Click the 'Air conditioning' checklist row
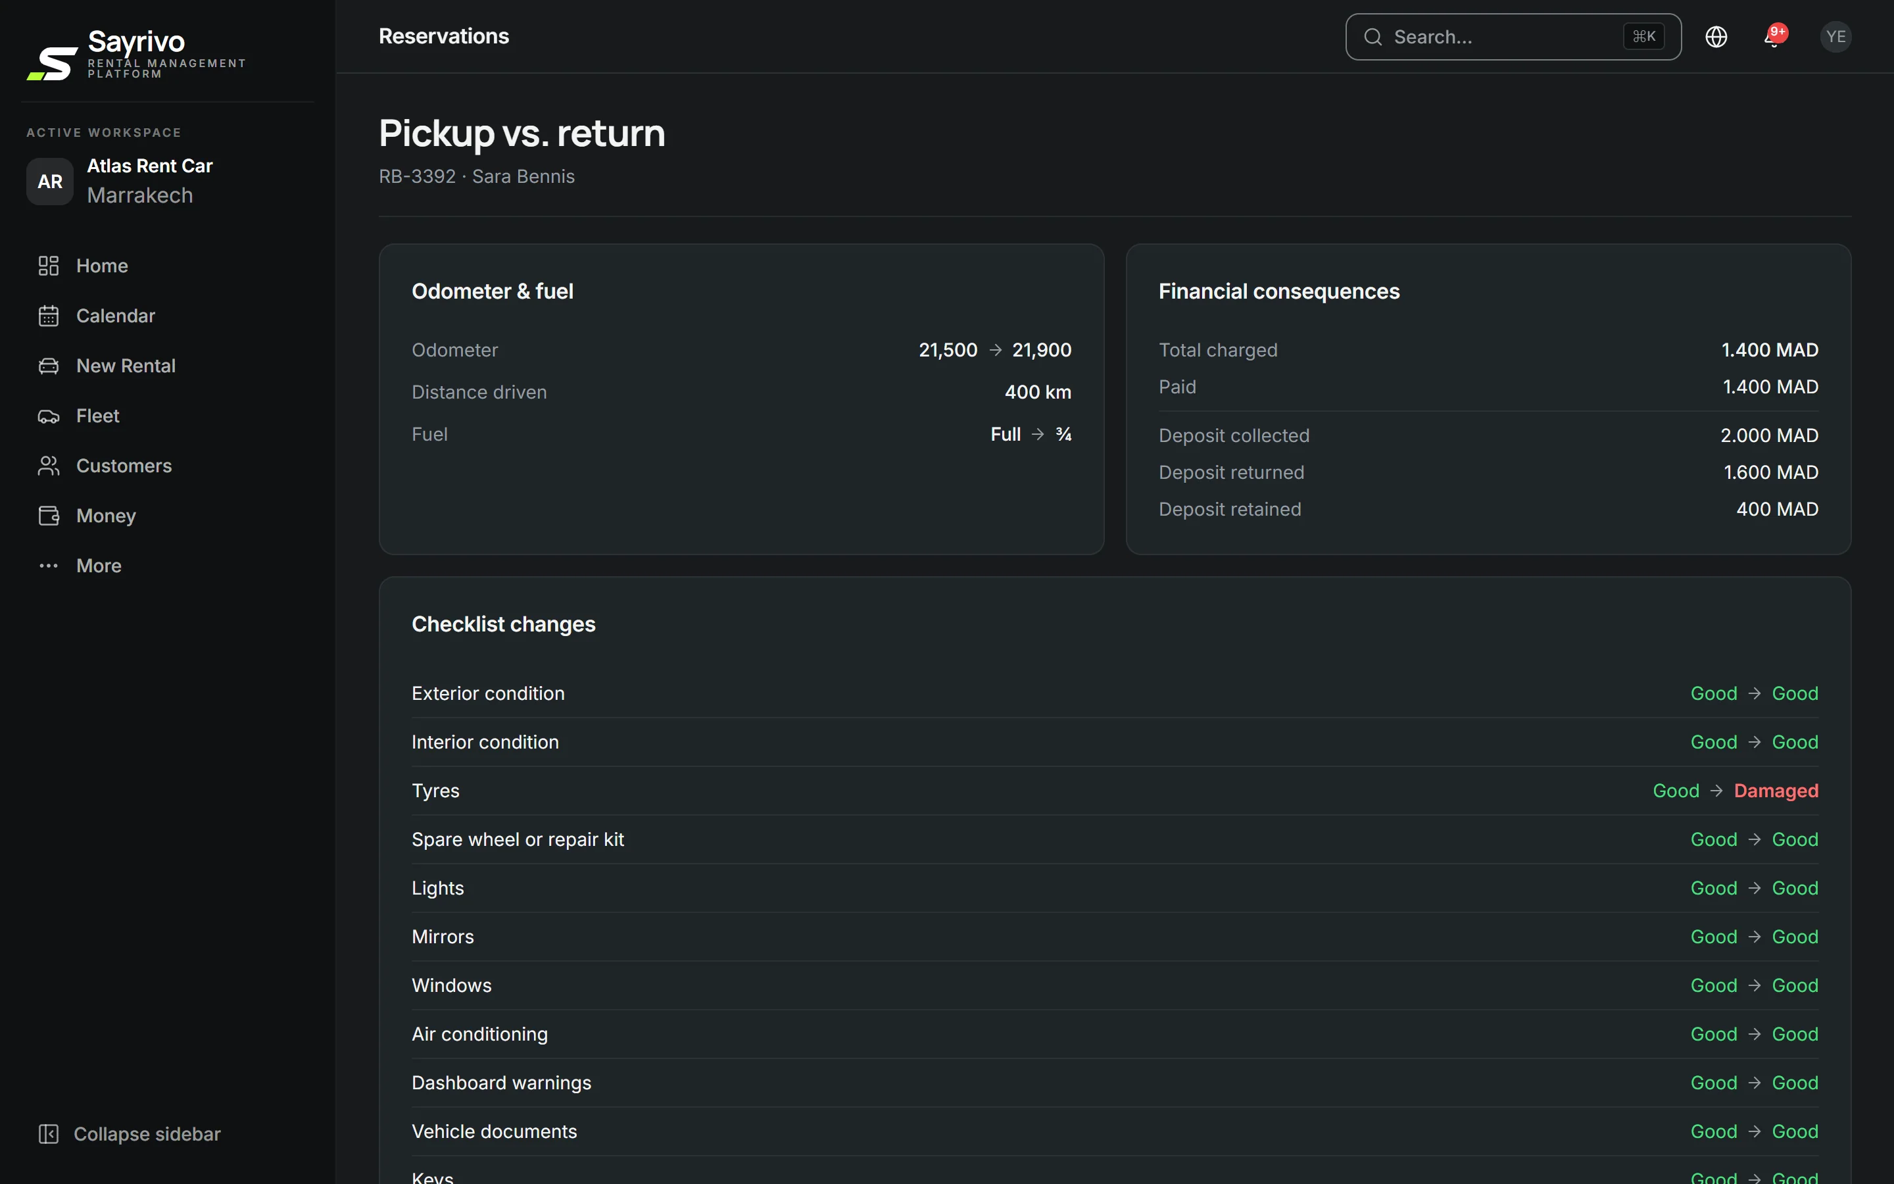 (x=1115, y=1035)
